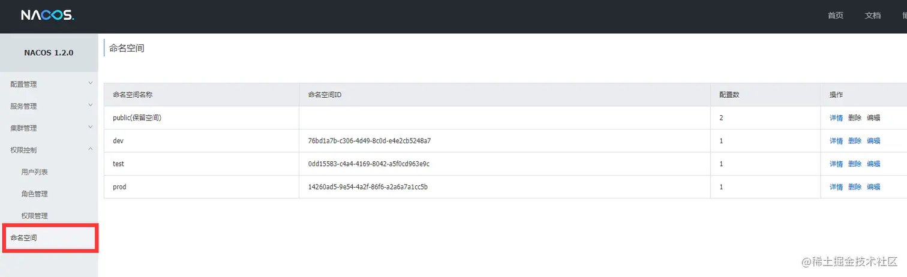The image size is (907, 277).
Task: Open 首页 in the top navigation
Action: click(x=836, y=16)
